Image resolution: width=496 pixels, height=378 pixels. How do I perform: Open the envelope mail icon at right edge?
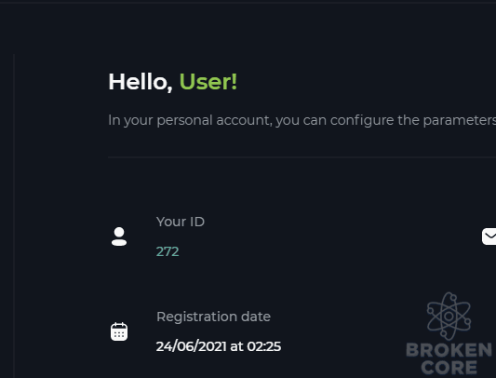489,236
